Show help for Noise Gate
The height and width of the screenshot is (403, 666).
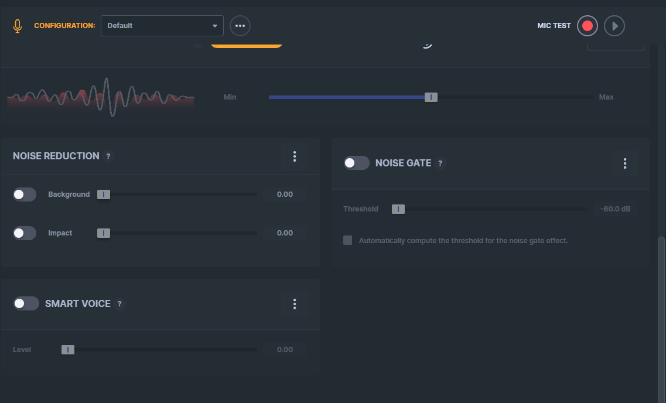(440, 163)
